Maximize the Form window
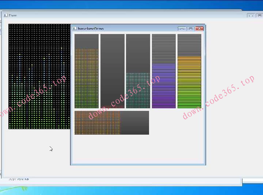 click(x=259, y=16)
